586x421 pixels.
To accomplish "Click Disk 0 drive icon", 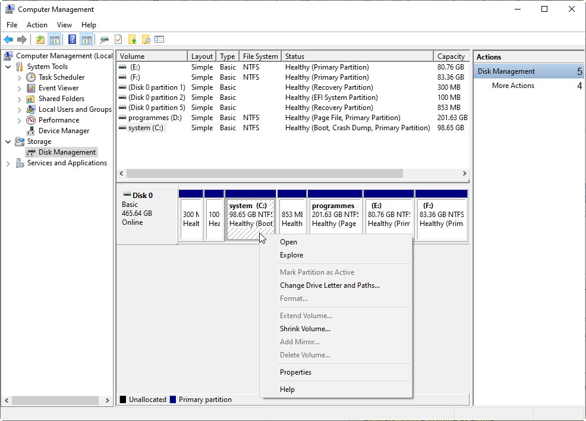I will click(x=127, y=195).
